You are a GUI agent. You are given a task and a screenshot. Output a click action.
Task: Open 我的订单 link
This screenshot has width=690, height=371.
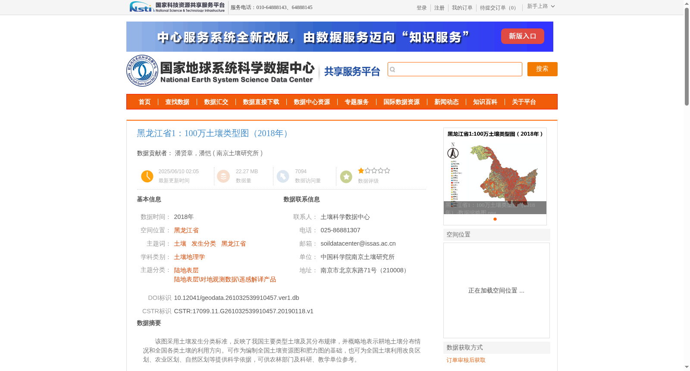[x=462, y=8]
